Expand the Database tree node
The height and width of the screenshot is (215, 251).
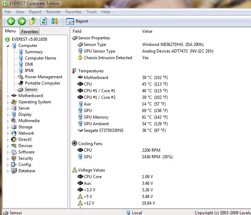point(8,171)
